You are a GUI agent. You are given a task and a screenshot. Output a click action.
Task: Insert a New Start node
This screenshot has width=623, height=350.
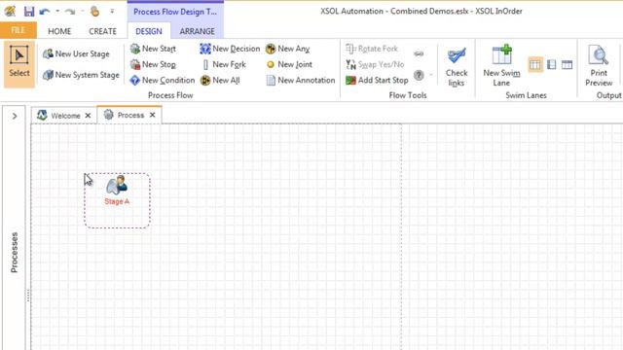pyautogui.click(x=153, y=49)
